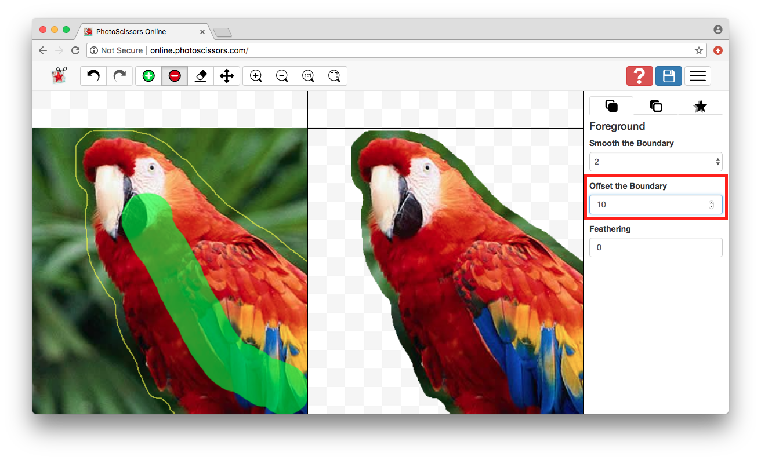Switch to the Foreground tab
This screenshot has height=460, width=761.
point(611,106)
